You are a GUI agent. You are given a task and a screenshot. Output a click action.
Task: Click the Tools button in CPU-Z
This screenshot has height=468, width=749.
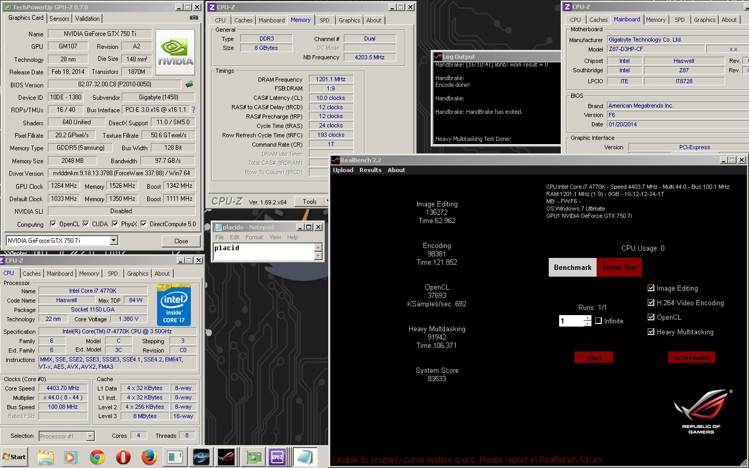309,201
